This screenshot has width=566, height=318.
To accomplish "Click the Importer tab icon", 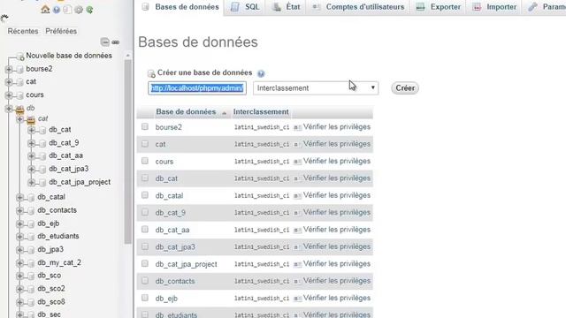I will 477,6.
